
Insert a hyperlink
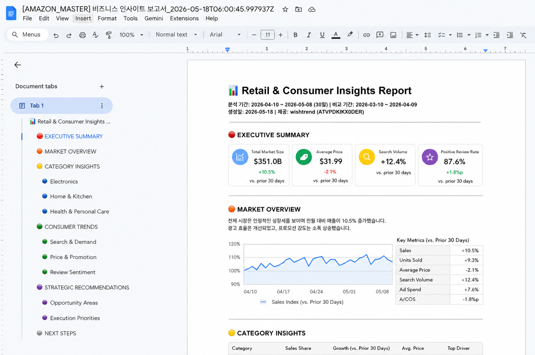367,35
